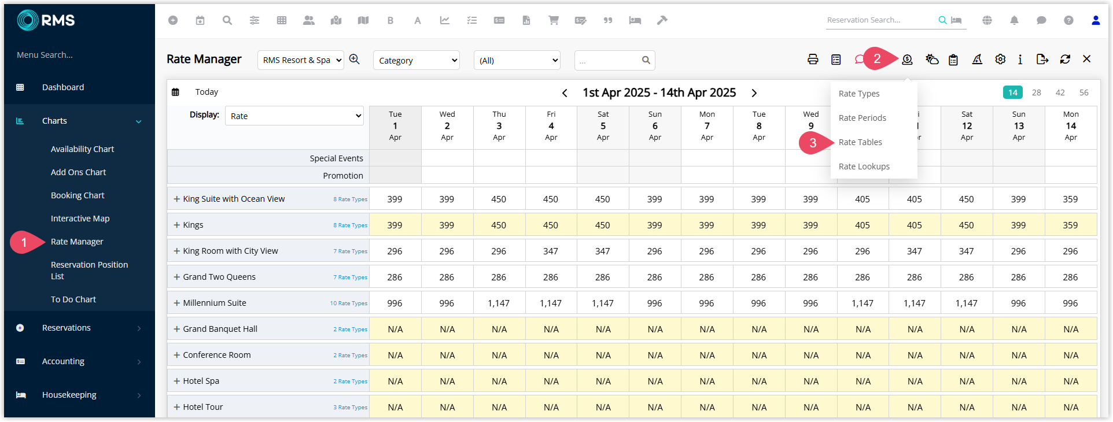This screenshot has height=422, width=1113.
Task: Click the information 'i' icon
Action: click(x=1020, y=59)
